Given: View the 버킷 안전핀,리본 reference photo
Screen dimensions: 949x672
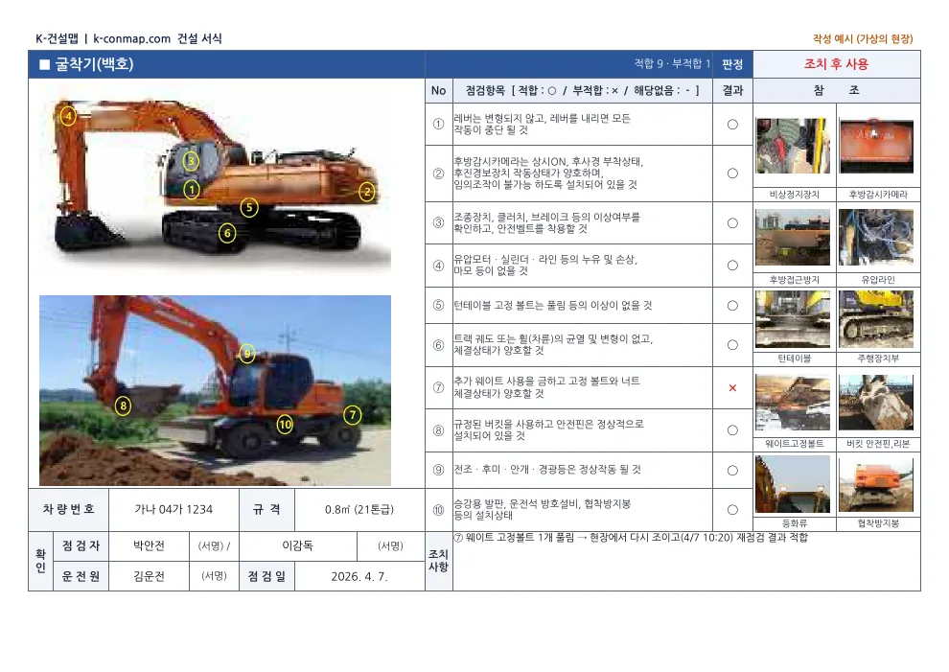Looking at the screenshot, I should (x=876, y=403).
